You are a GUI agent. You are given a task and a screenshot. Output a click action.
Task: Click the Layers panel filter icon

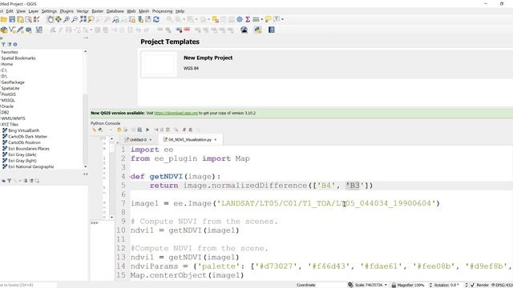9,181
